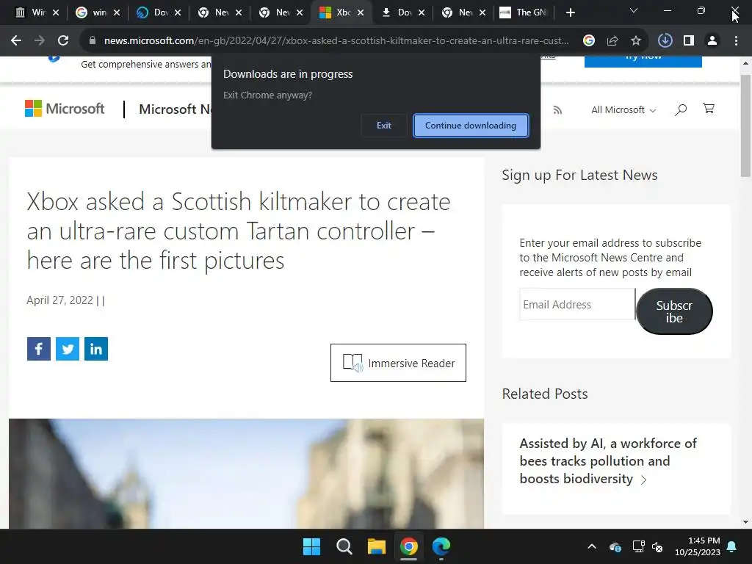This screenshot has width=752, height=564.
Task: Switch to the Google 'win' tab
Action: (x=98, y=12)
